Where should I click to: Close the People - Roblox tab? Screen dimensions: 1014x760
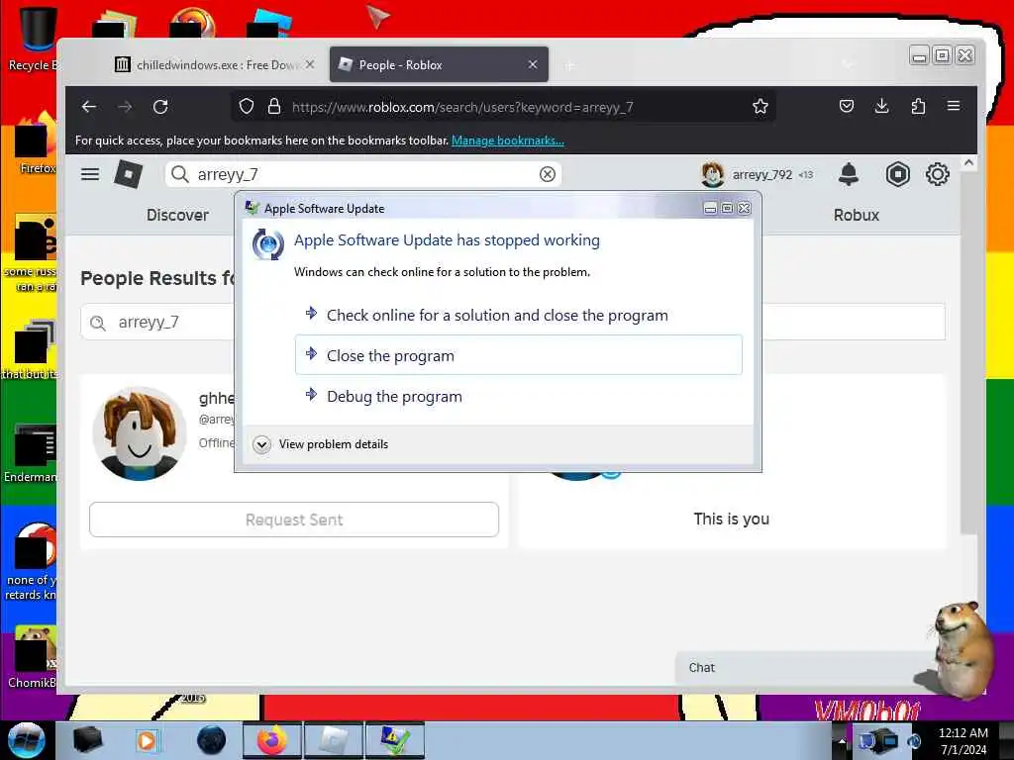(532, 64)
